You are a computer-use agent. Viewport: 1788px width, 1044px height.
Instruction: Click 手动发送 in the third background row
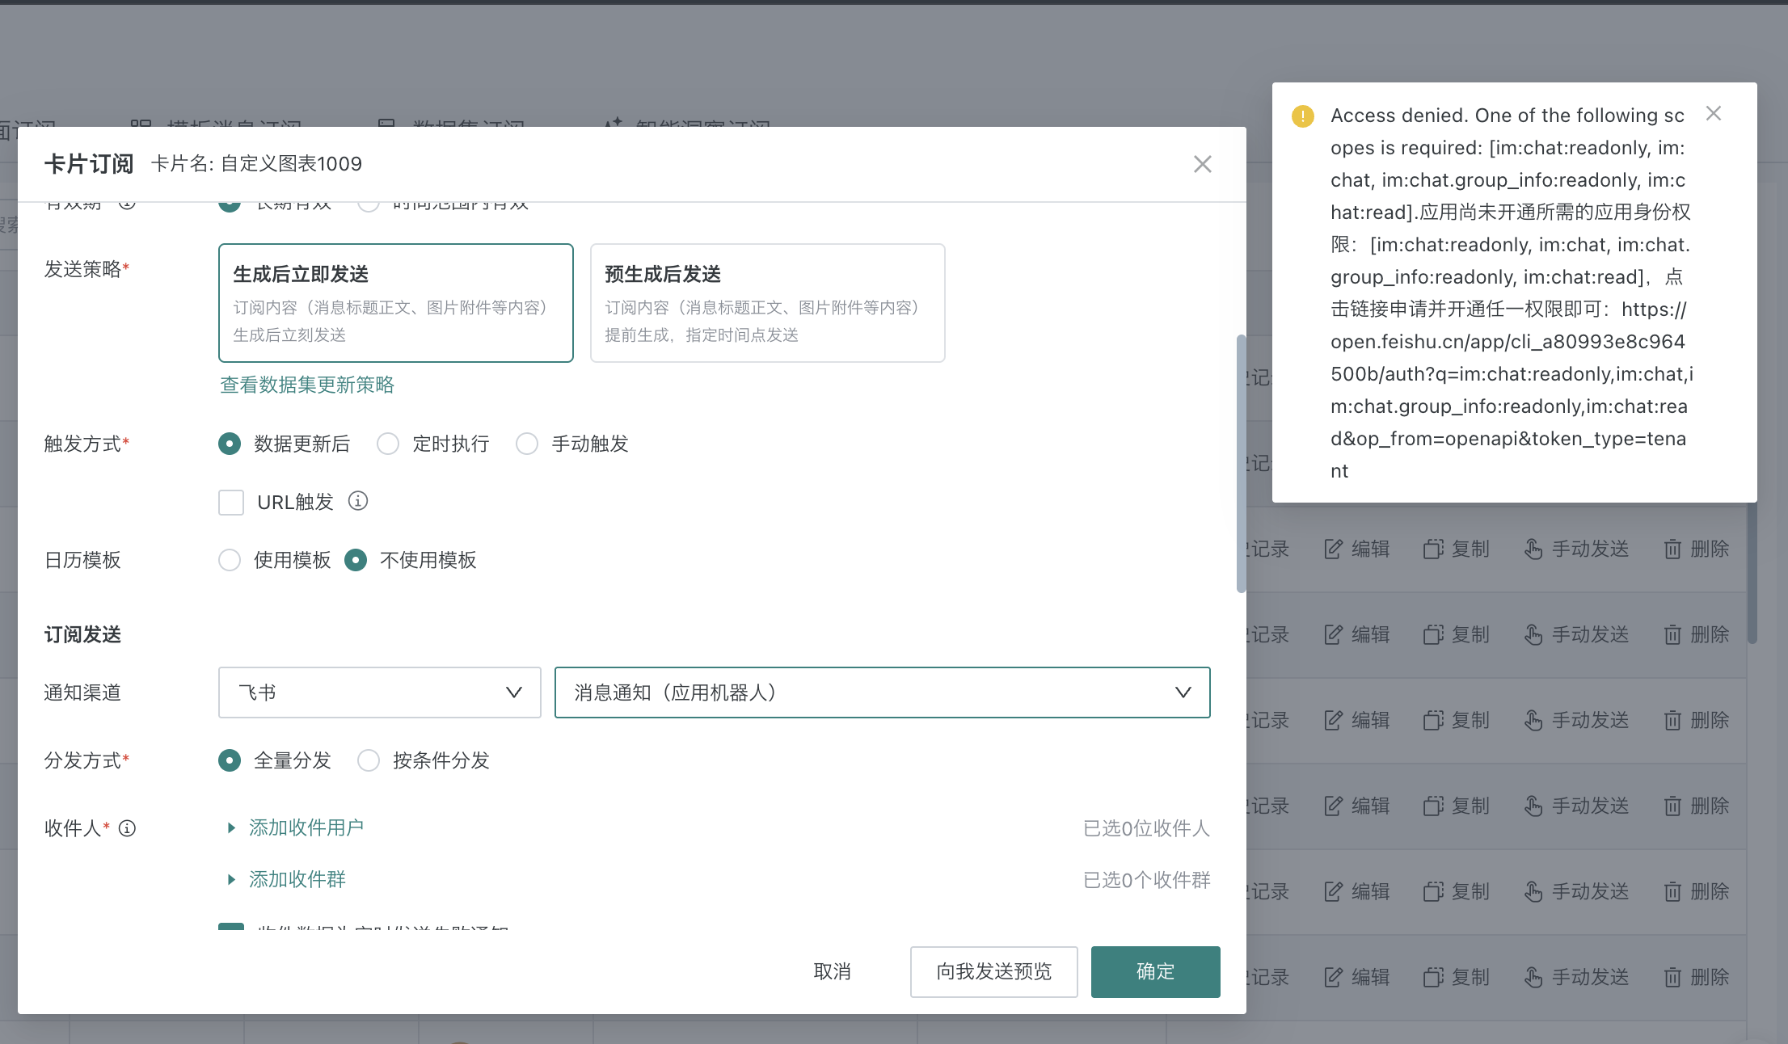(x=1576, y=720)
